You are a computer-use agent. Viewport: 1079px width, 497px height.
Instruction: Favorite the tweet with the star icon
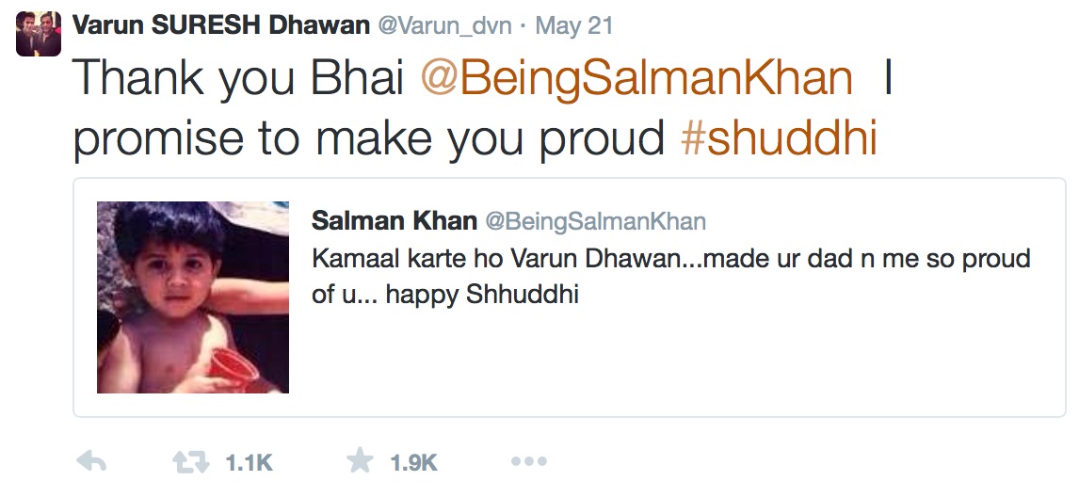point(360,461)
